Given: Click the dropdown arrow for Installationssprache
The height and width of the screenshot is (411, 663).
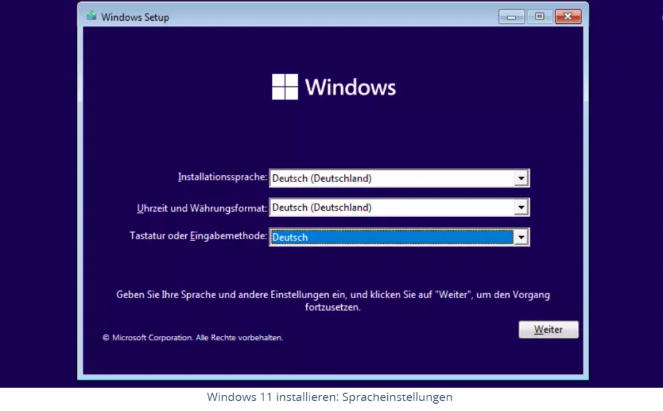Looking at the screenshot, I should point(522,178).
